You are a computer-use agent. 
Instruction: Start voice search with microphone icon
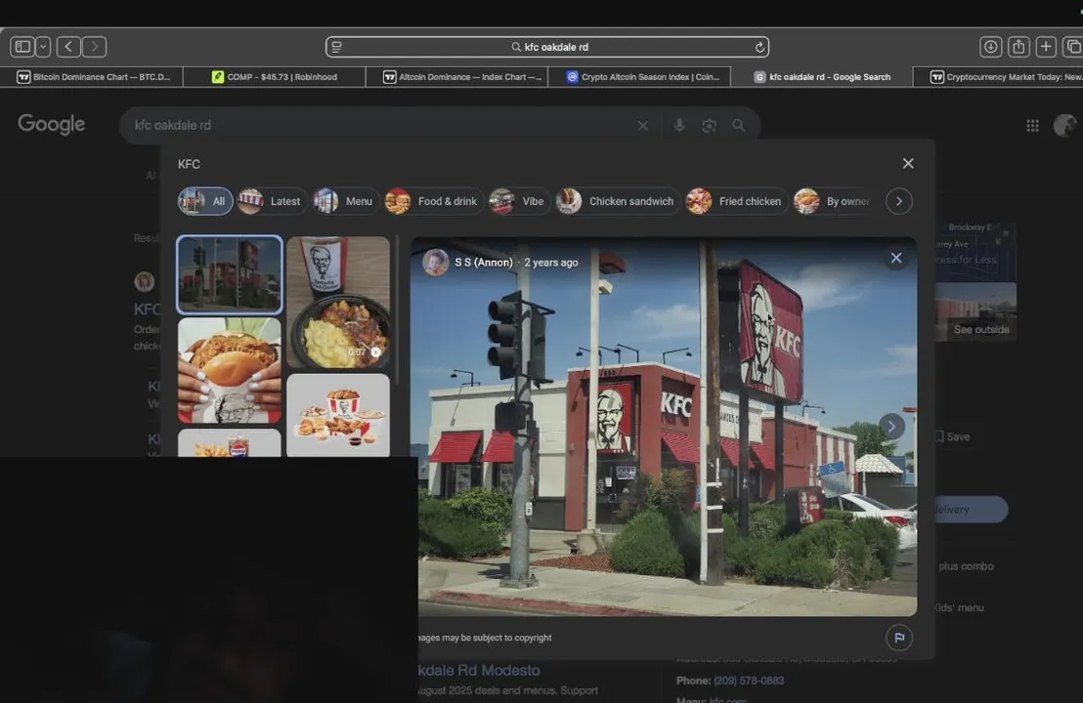coord(679,126)
